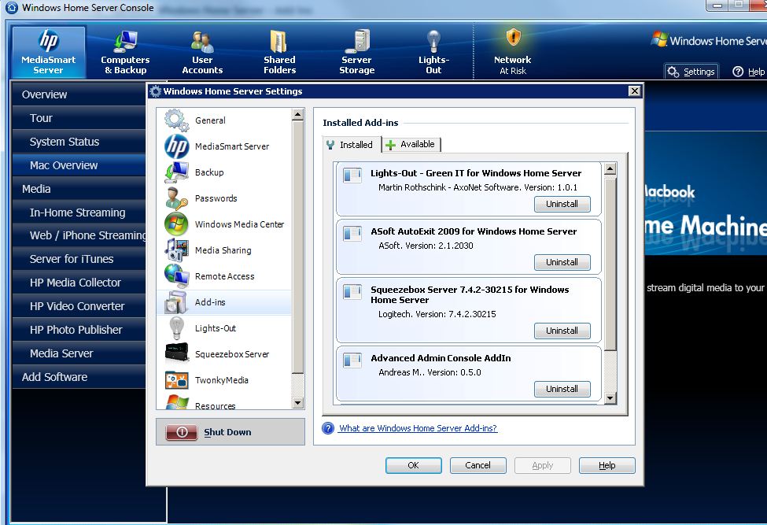767x525 pixels.
Task: Open System Status in sidebar
Action: (x=79, y=142)
